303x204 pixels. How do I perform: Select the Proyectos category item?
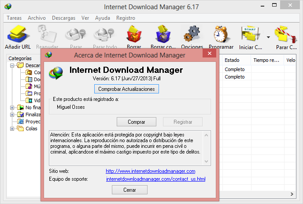pyautogui.click(x=29, y=122)
